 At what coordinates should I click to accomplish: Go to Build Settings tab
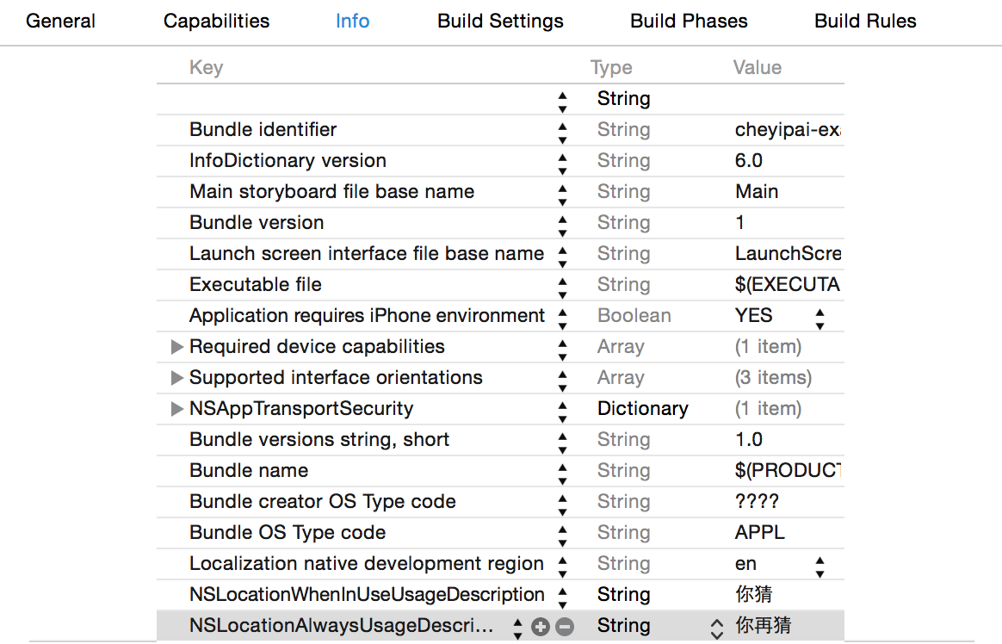tap(500, 22)
